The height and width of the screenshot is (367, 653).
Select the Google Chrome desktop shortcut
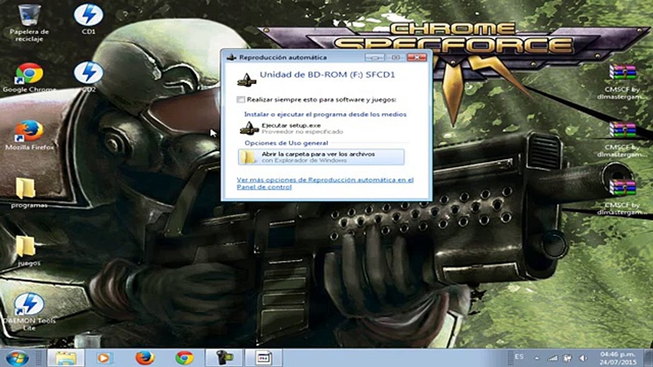29,77
